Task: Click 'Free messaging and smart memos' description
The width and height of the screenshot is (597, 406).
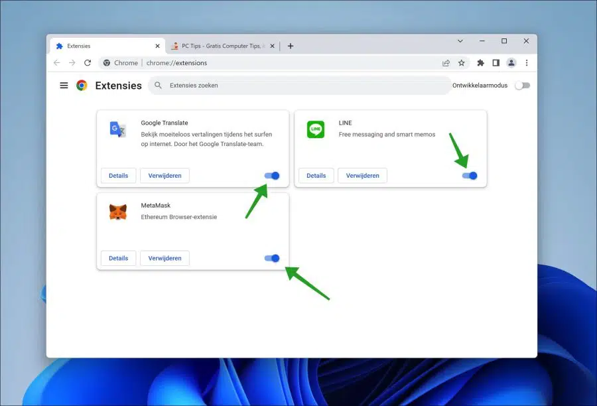Action: 387,135
